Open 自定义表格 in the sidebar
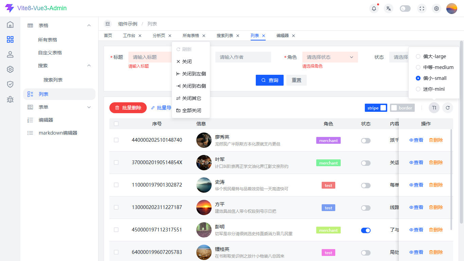 pos(50,53)
